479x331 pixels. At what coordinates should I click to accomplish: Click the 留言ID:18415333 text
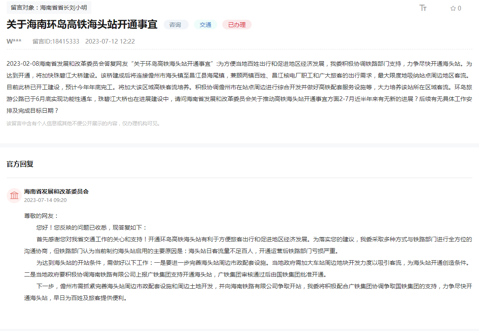coord(56,41)
